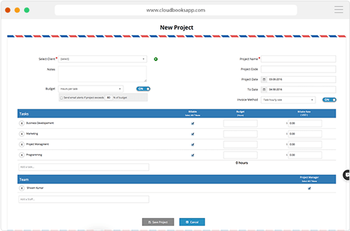Toggle the Budget ON switch

pyautogui.click(x=143, y=89)
